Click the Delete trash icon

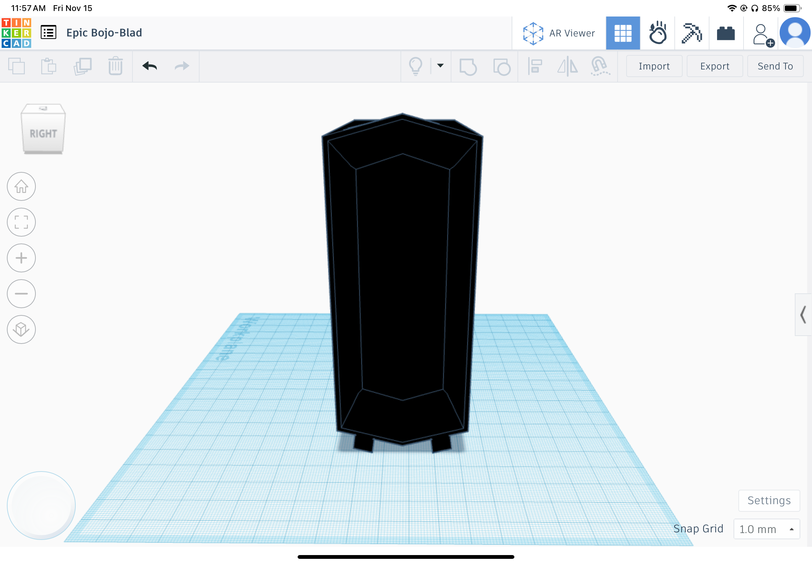coord(115,66)
